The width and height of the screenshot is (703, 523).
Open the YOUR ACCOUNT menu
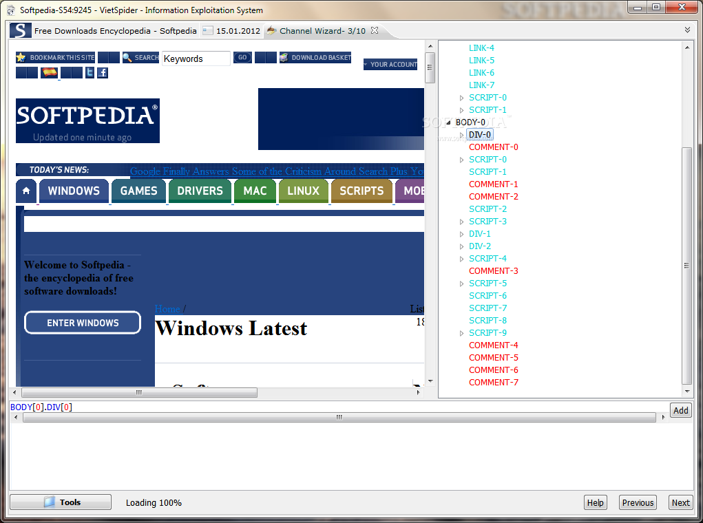(x=390, y=65)
